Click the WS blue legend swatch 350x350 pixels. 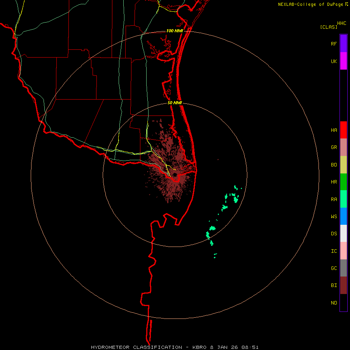click(343, 216)
